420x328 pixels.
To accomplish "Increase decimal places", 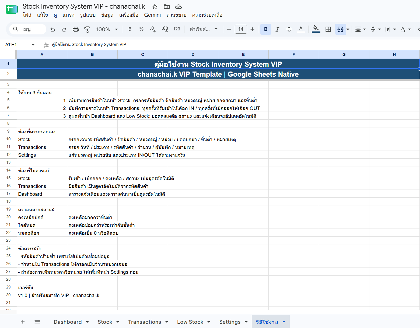I will coord(165,29).
